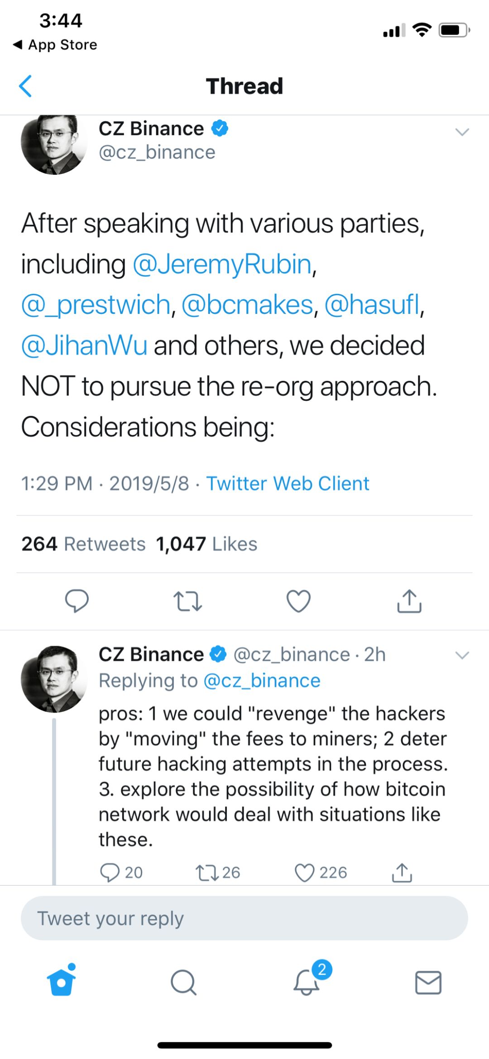Retweet the main CZ Binance tweet
This screenshot has height=1059, width=489.
187,601
